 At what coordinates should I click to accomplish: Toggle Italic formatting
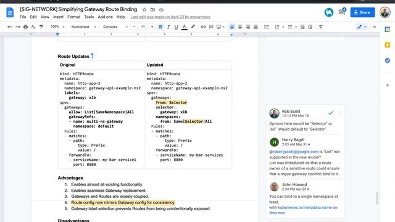coord(168,27)
